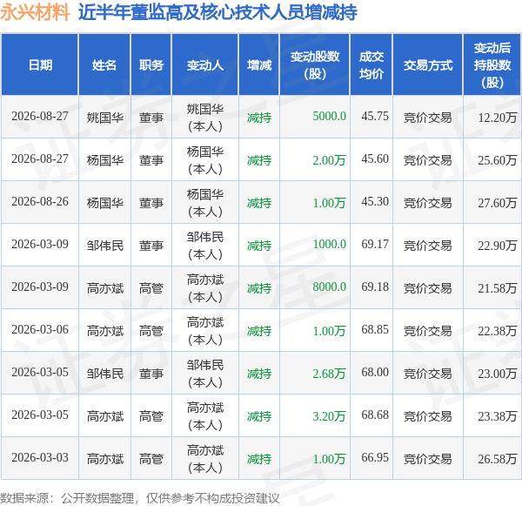Click the 变动后持股数(股) column header

click(492, 64)
